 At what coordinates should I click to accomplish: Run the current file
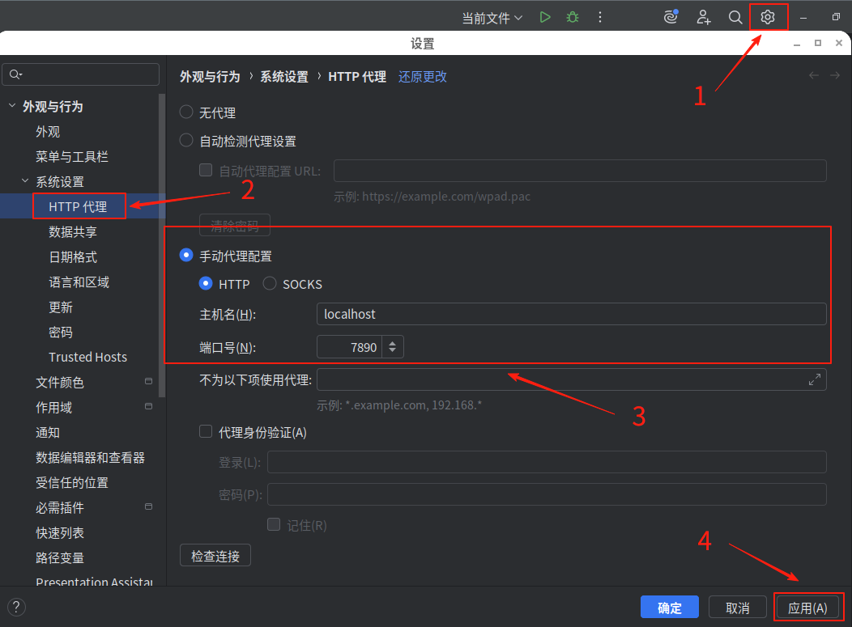point(544,16)
